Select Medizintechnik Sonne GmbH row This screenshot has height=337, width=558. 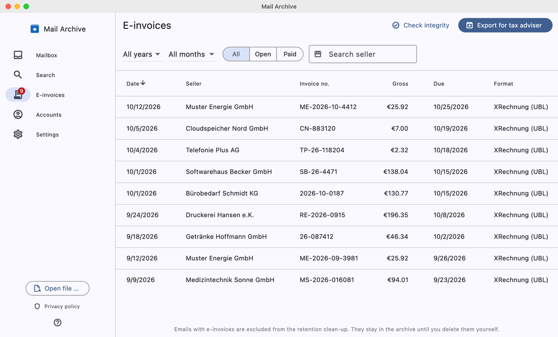point(337,280)
